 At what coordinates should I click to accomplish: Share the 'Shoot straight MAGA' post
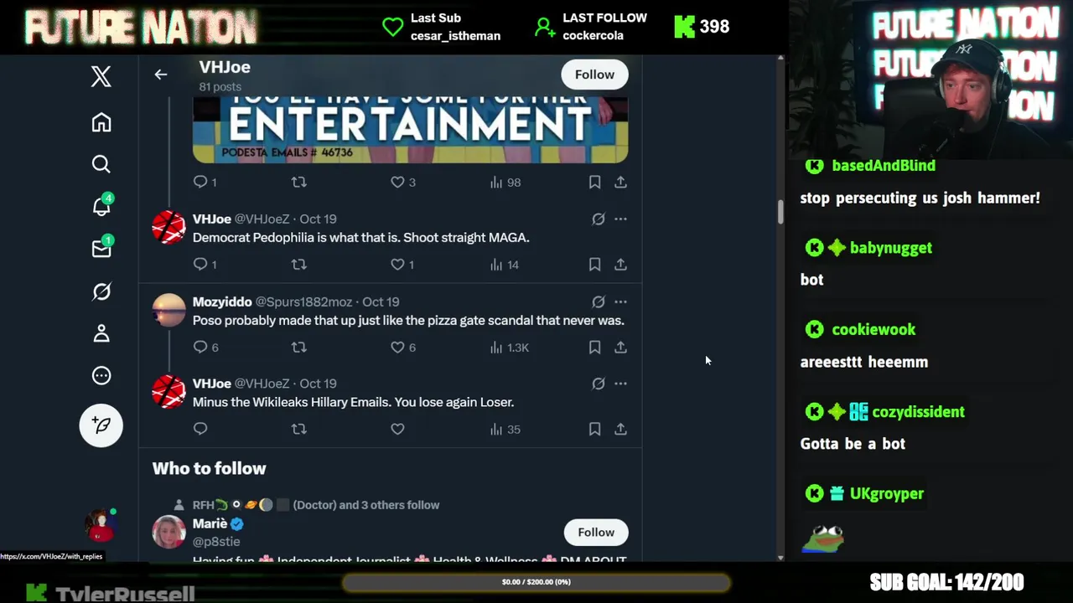[x=620, y=264]
